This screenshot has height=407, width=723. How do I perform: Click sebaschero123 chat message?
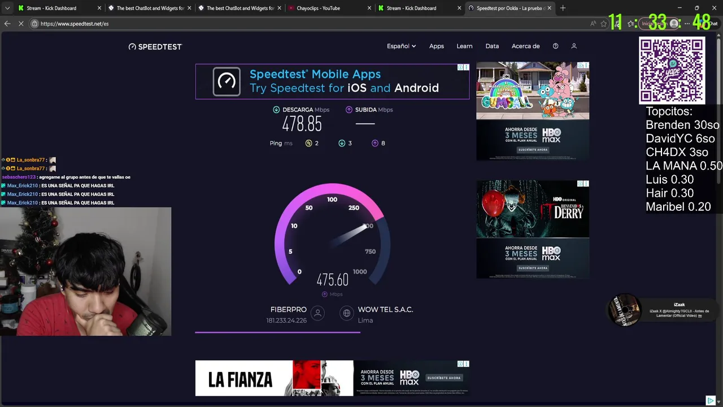tap(66, 177)
